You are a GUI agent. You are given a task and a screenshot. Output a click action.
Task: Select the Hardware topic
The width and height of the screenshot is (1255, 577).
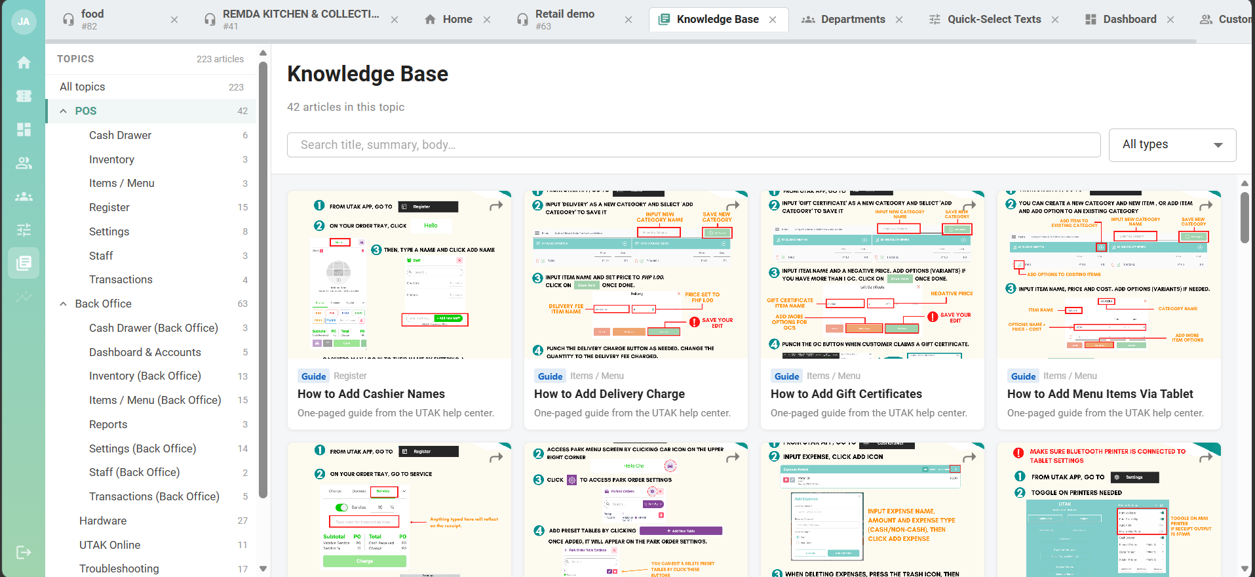point(151,521)
